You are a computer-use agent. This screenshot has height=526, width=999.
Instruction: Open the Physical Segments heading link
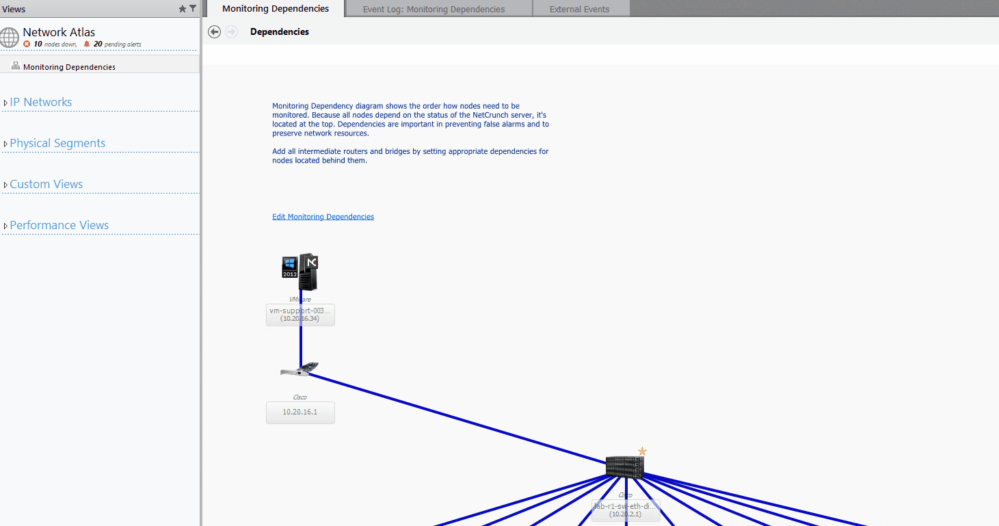(x=57, y=143)
